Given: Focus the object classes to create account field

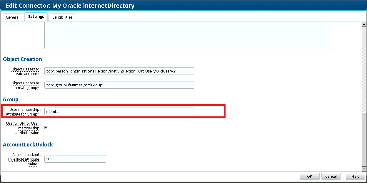Looking at the screenshot, I should 119,71.
